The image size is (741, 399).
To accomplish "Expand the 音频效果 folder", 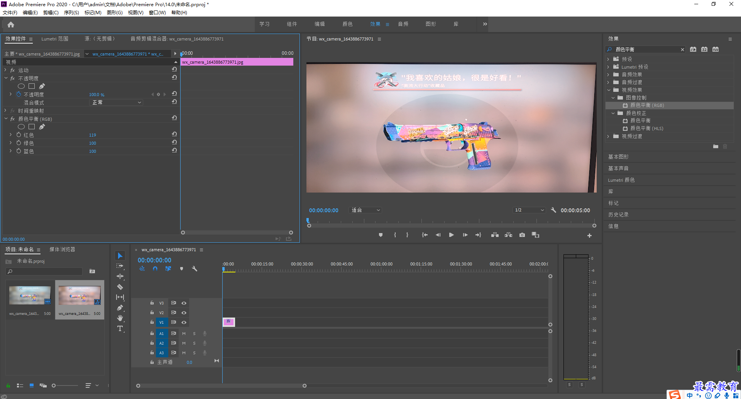I will pyautogui.click(x=608, y=74).
